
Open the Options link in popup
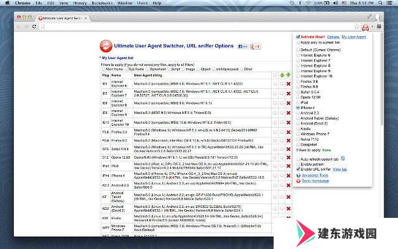[x=333, y=37]
